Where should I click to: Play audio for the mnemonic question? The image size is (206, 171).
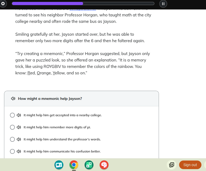tap(13, 99)
